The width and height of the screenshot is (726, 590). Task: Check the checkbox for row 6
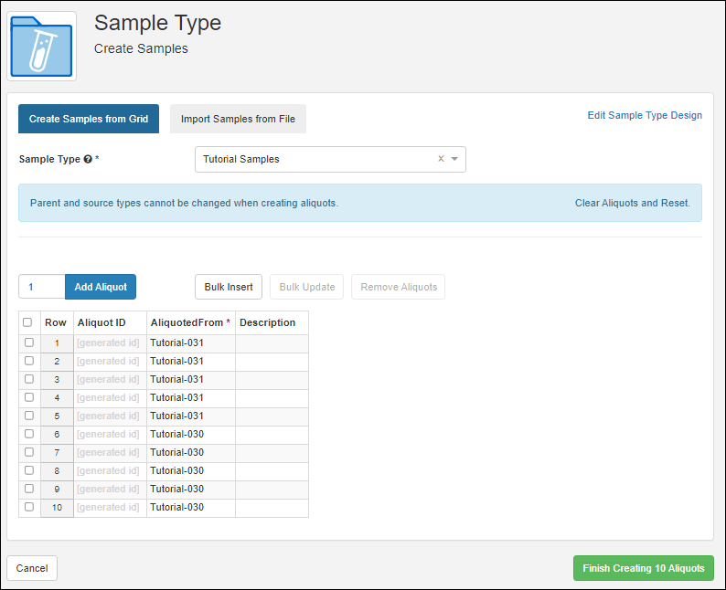[x=29, y=434]
